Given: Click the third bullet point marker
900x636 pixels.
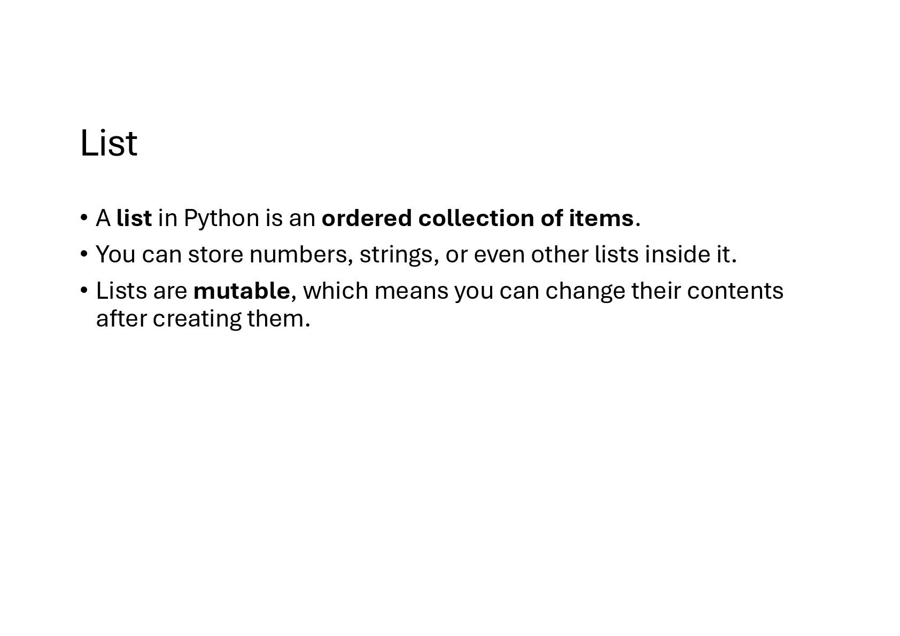Looking at the screenshot, I should click(x=83, y=291).
